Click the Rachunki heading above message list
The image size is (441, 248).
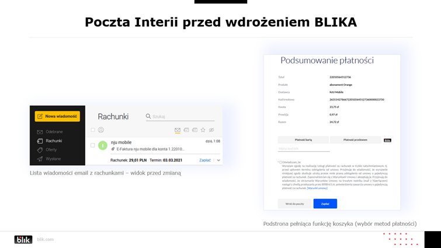[x=113, y=117]
